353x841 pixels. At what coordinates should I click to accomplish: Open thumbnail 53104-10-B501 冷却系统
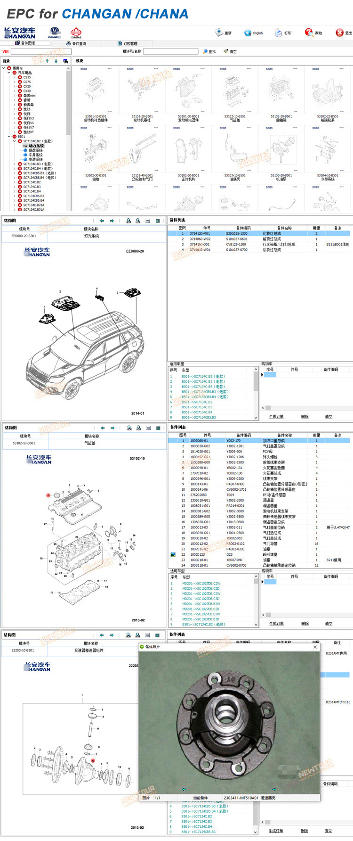pos(327,153)
